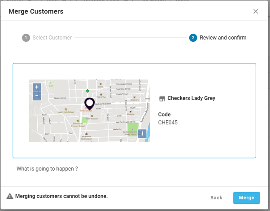Click the Checkers Lady Grey customer name

pos(191,98)
